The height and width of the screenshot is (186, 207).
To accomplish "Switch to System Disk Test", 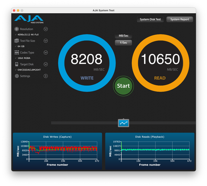I will [x=150, y=20].
